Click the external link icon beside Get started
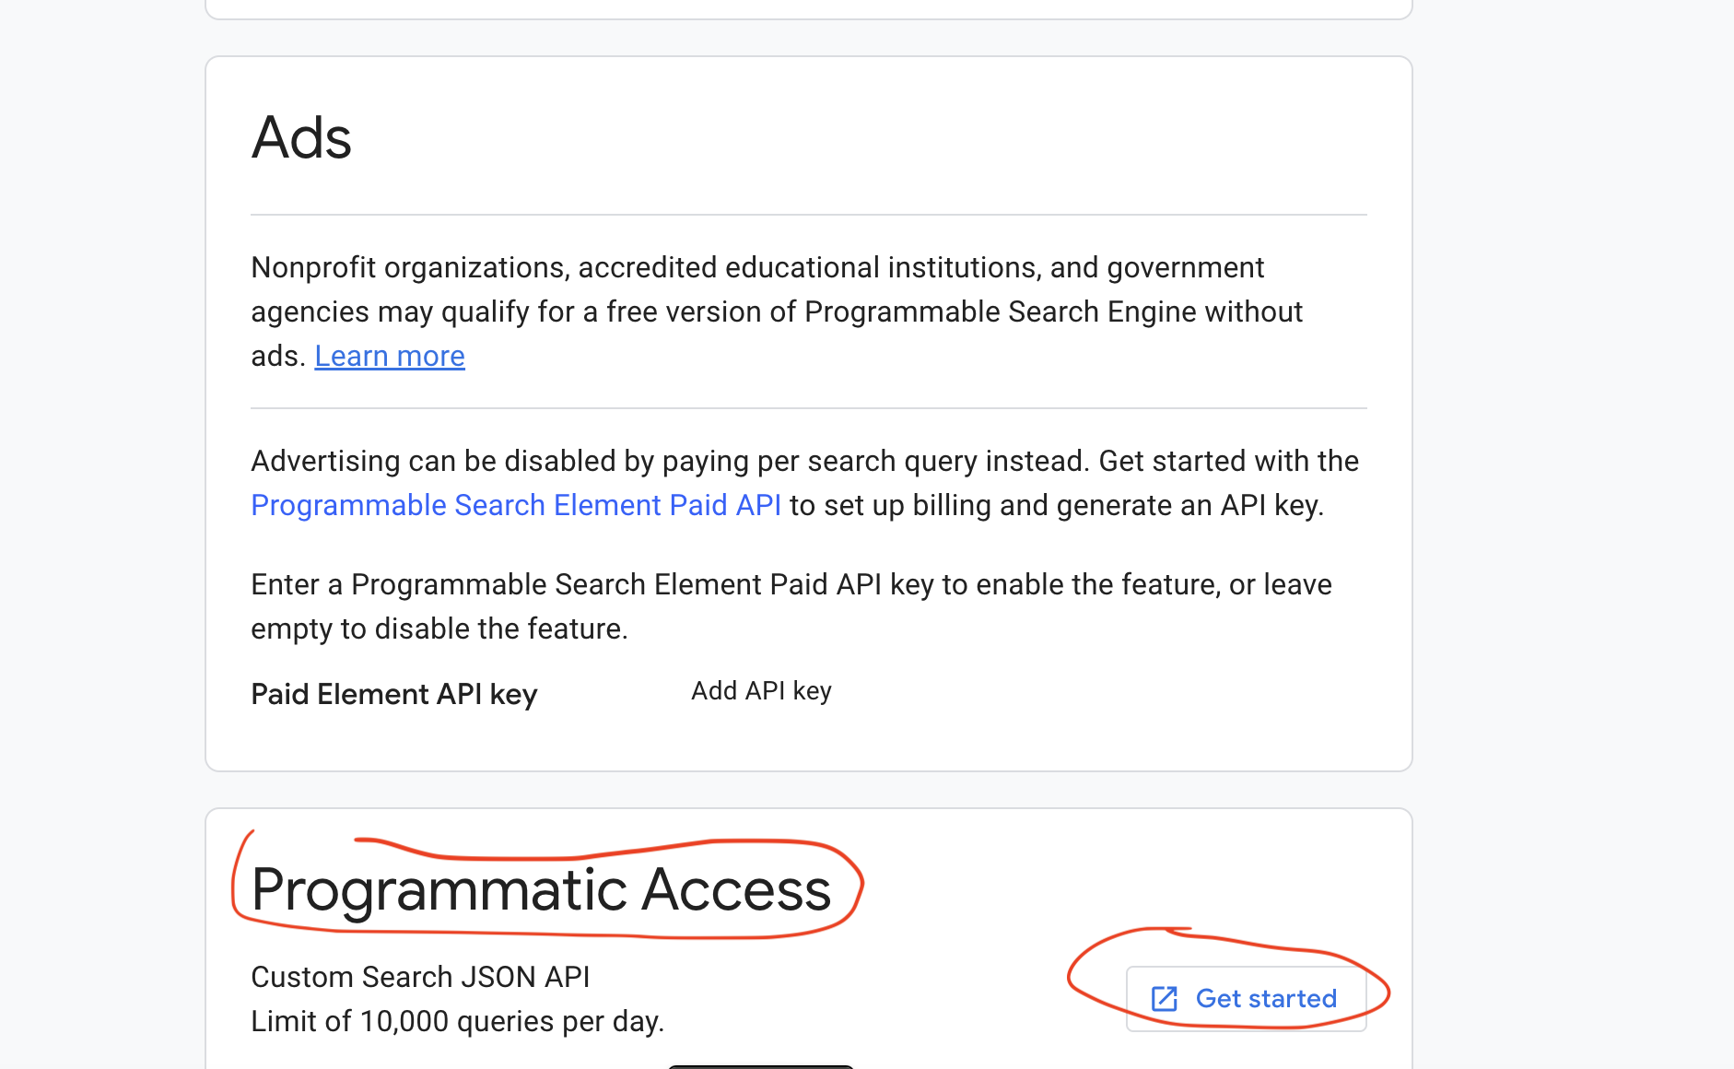Viewport: 1734px width, 1069px height. coord(1165,999)
